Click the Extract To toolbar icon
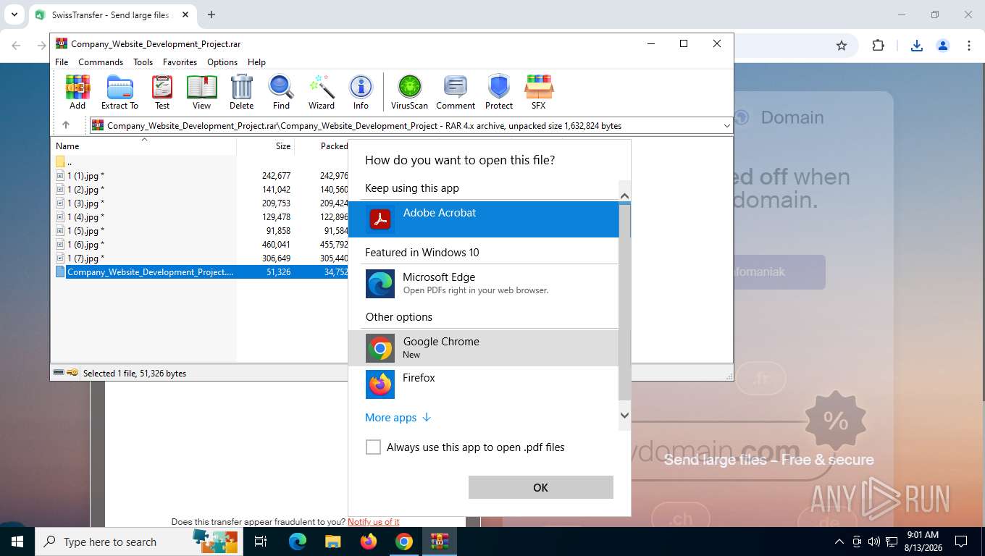 120,92
